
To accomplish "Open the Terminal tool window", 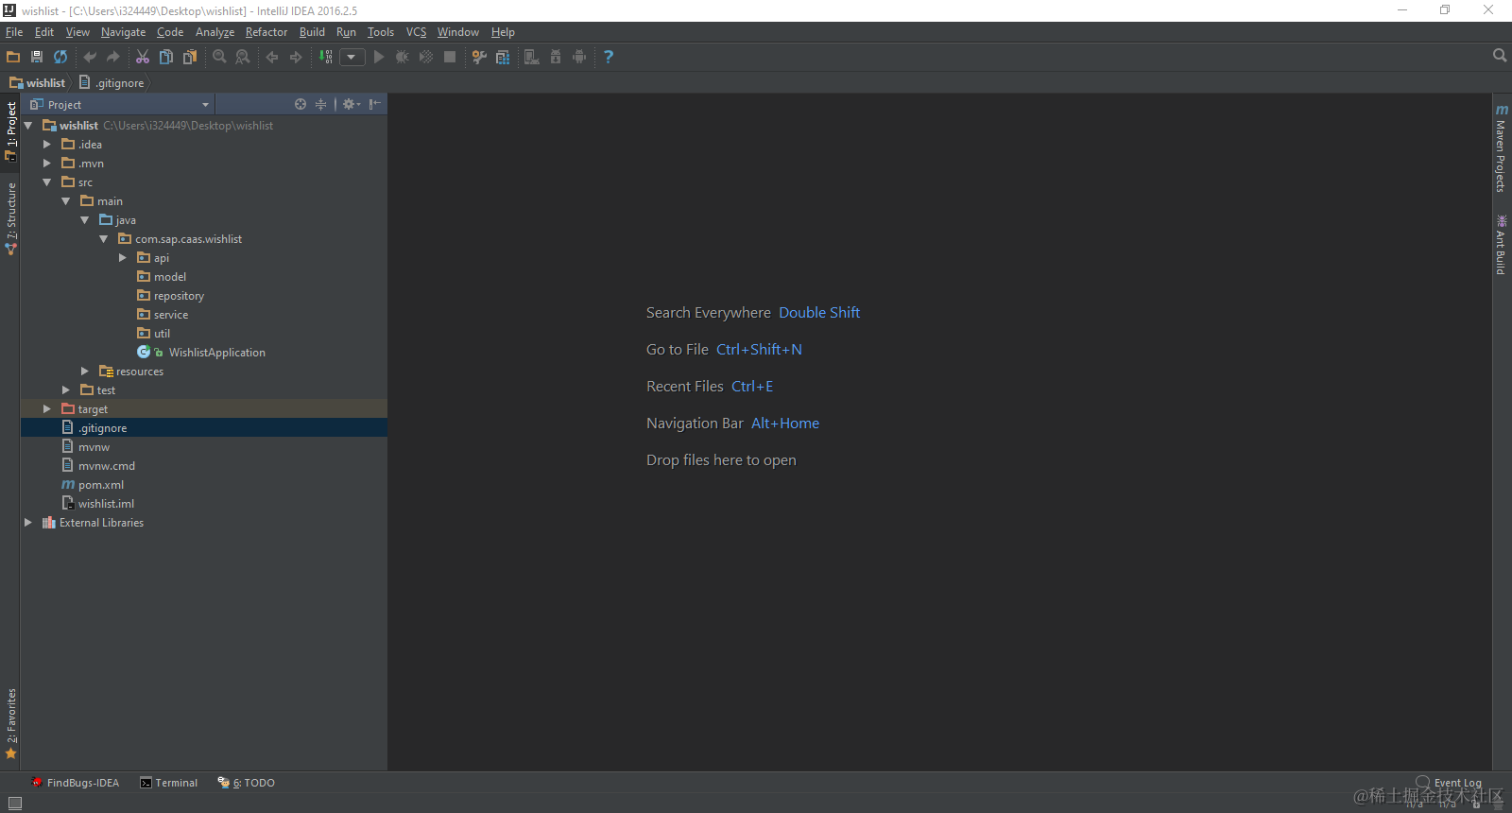I will [x=169, y=783].
